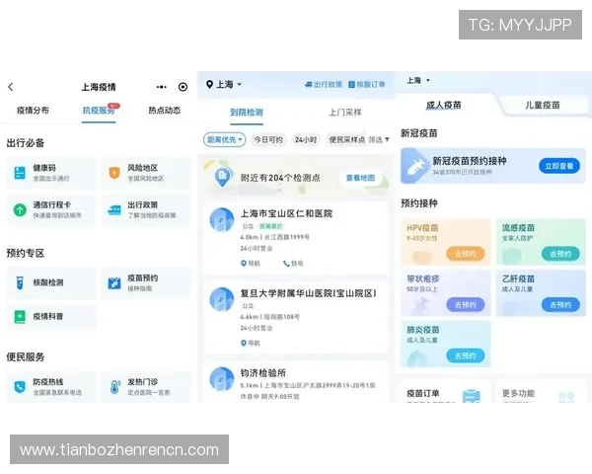Select the 抗疫服务 tab
Viewport: 592px width, 474px height.
click(99, 111)
